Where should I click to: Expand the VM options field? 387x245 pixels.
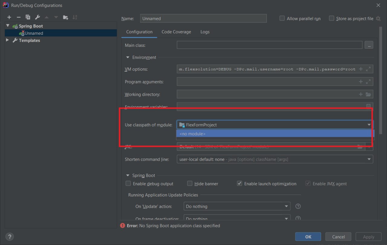(x=368, y=69)
